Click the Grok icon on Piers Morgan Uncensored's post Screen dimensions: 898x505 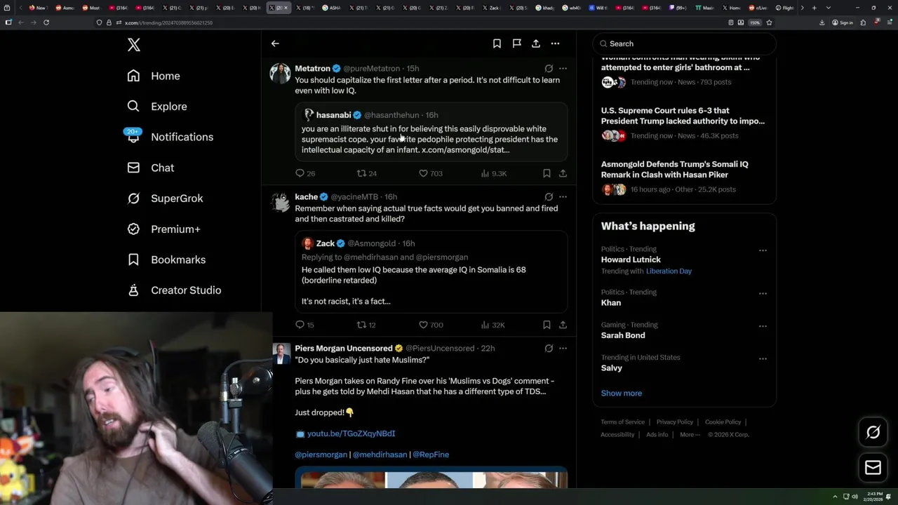pyautogui.click(x=549, y=349)
